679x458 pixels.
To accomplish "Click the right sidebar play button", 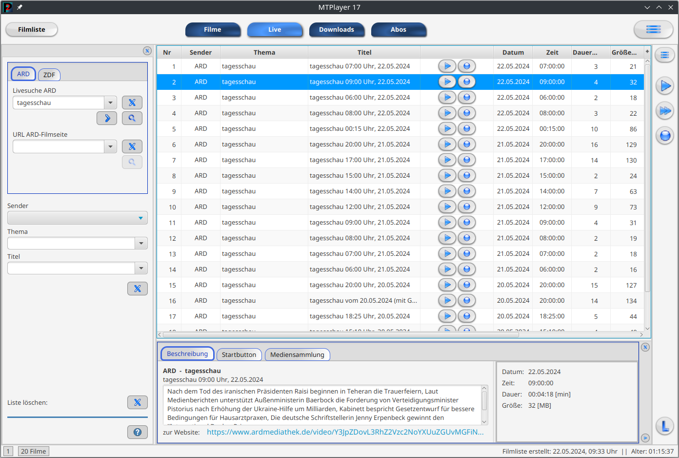I will coord(664,86).
